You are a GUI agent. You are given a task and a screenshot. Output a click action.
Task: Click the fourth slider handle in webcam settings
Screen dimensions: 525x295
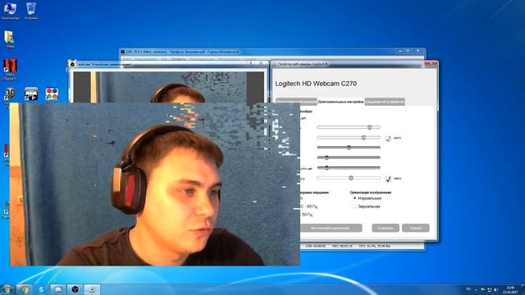326,157
